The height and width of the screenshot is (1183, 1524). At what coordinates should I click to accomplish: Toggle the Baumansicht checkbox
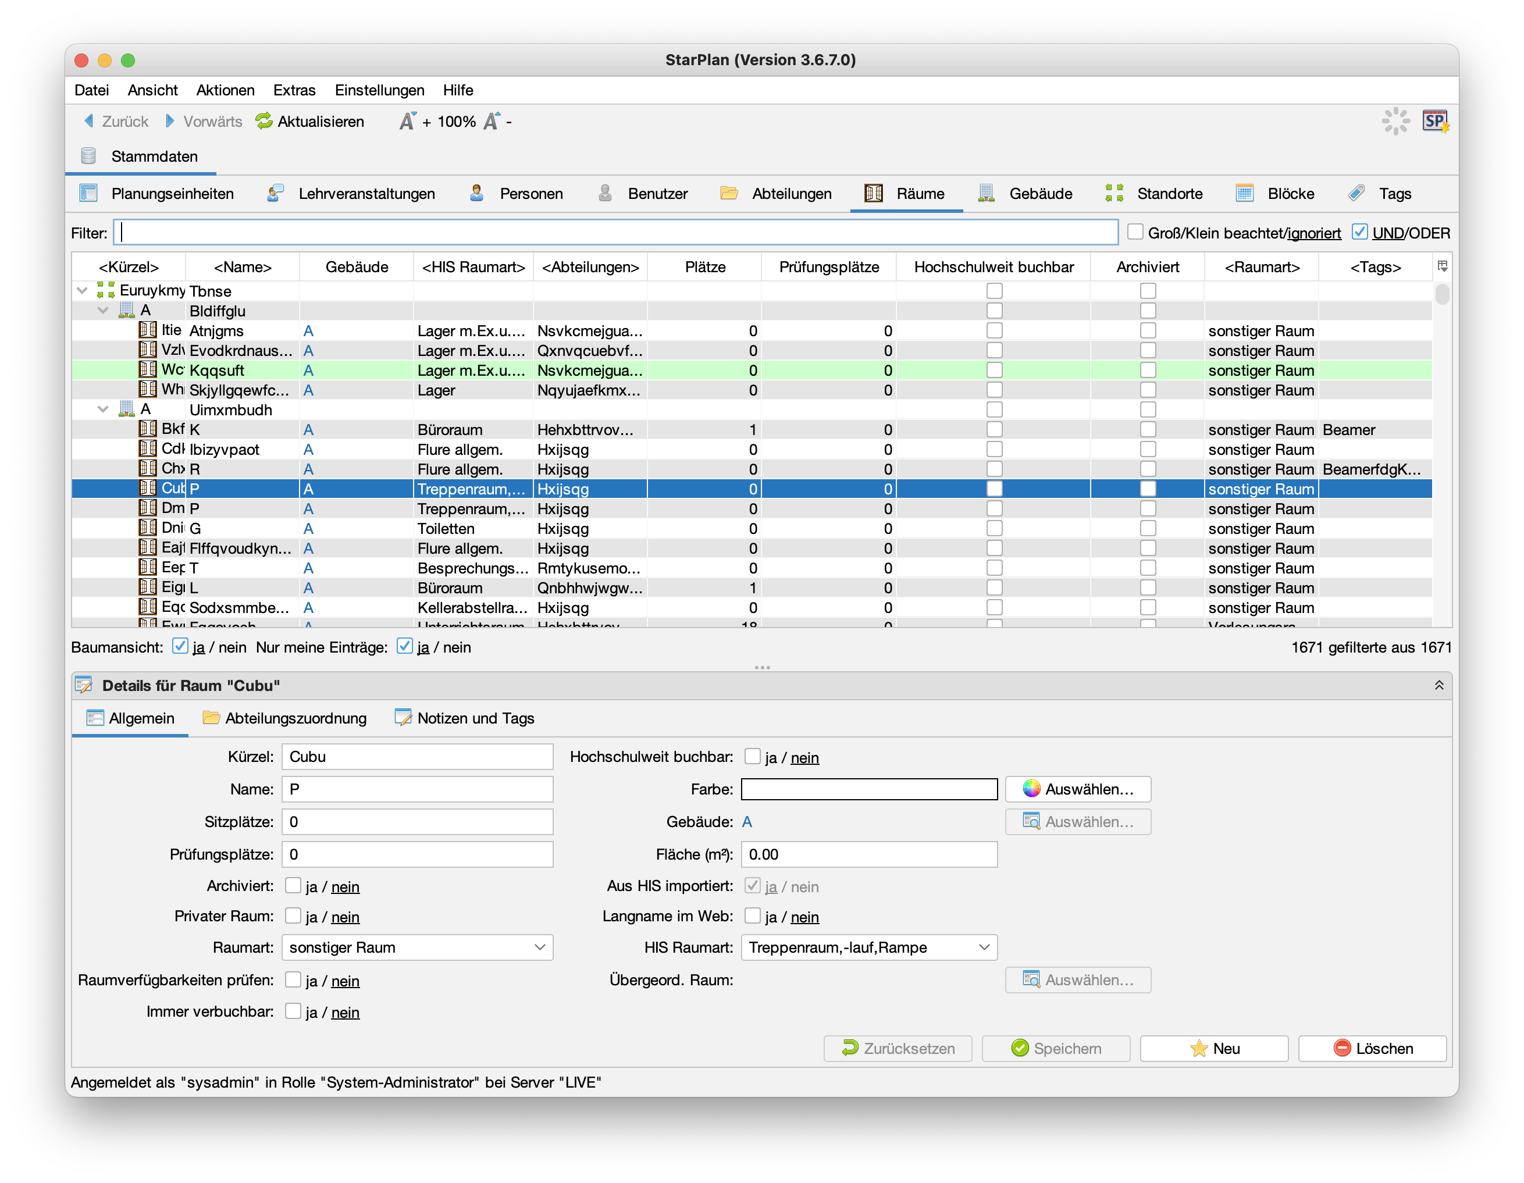click(180, 647)
